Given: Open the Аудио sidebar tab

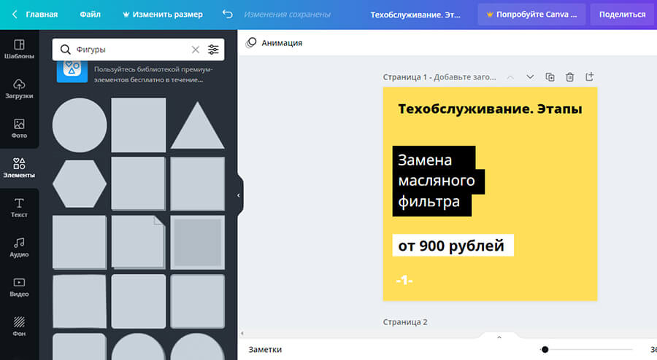Looking at the screenshot, I should tap(19, 247).
